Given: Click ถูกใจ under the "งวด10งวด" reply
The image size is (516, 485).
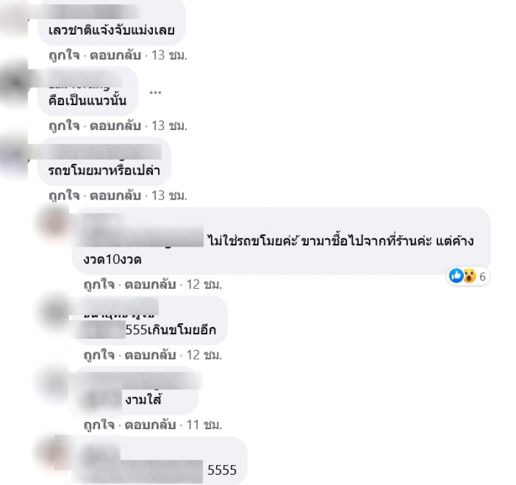Looking at the screenshot, I should pyautogui.click(x=99, y=284).
